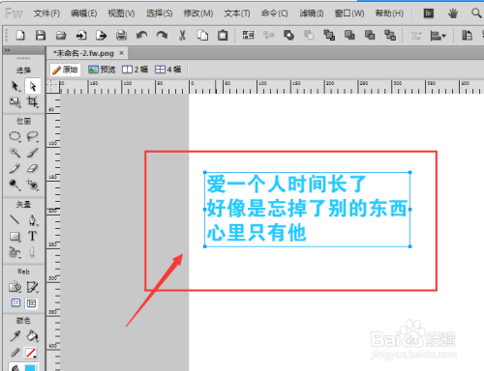484x371 pixels.
Task: Click the Bring to front icon
Action: click(329, 35)
